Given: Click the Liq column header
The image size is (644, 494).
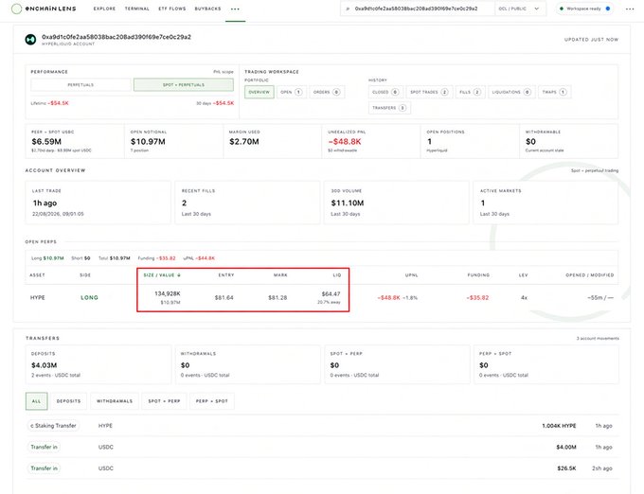Looking at the screenshot, I should 337,274.
